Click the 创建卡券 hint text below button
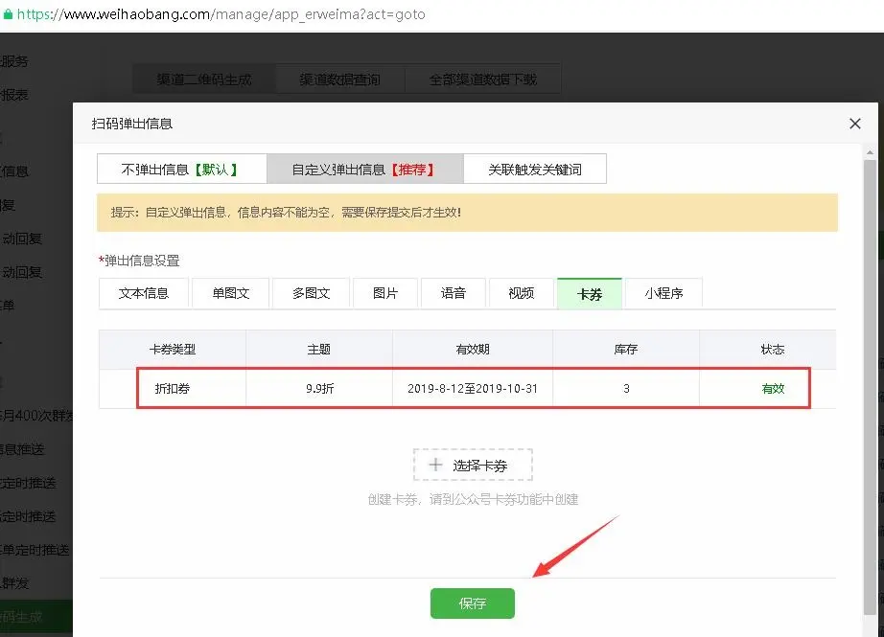 pos(473,499)
